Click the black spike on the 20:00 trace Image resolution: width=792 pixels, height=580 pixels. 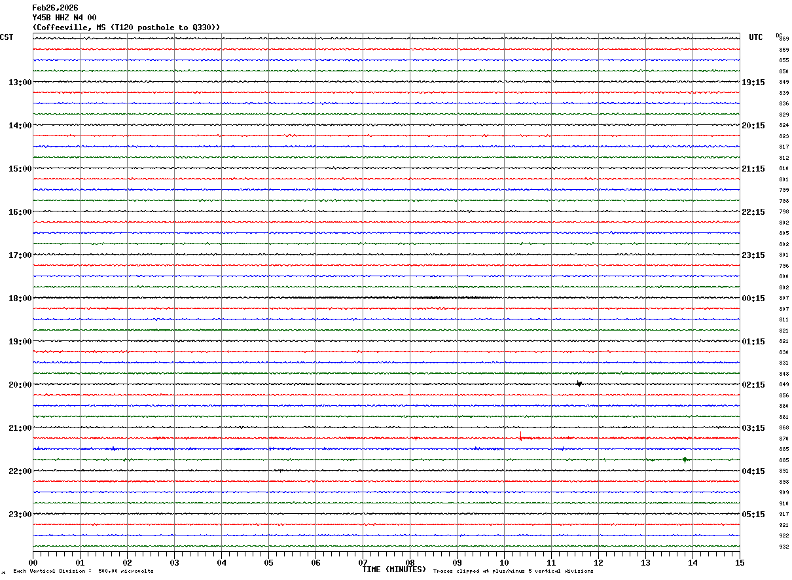coord(579,384)
